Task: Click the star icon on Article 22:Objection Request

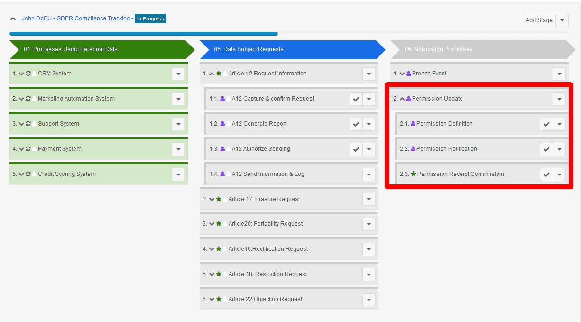Action: [x=219, y=299]
